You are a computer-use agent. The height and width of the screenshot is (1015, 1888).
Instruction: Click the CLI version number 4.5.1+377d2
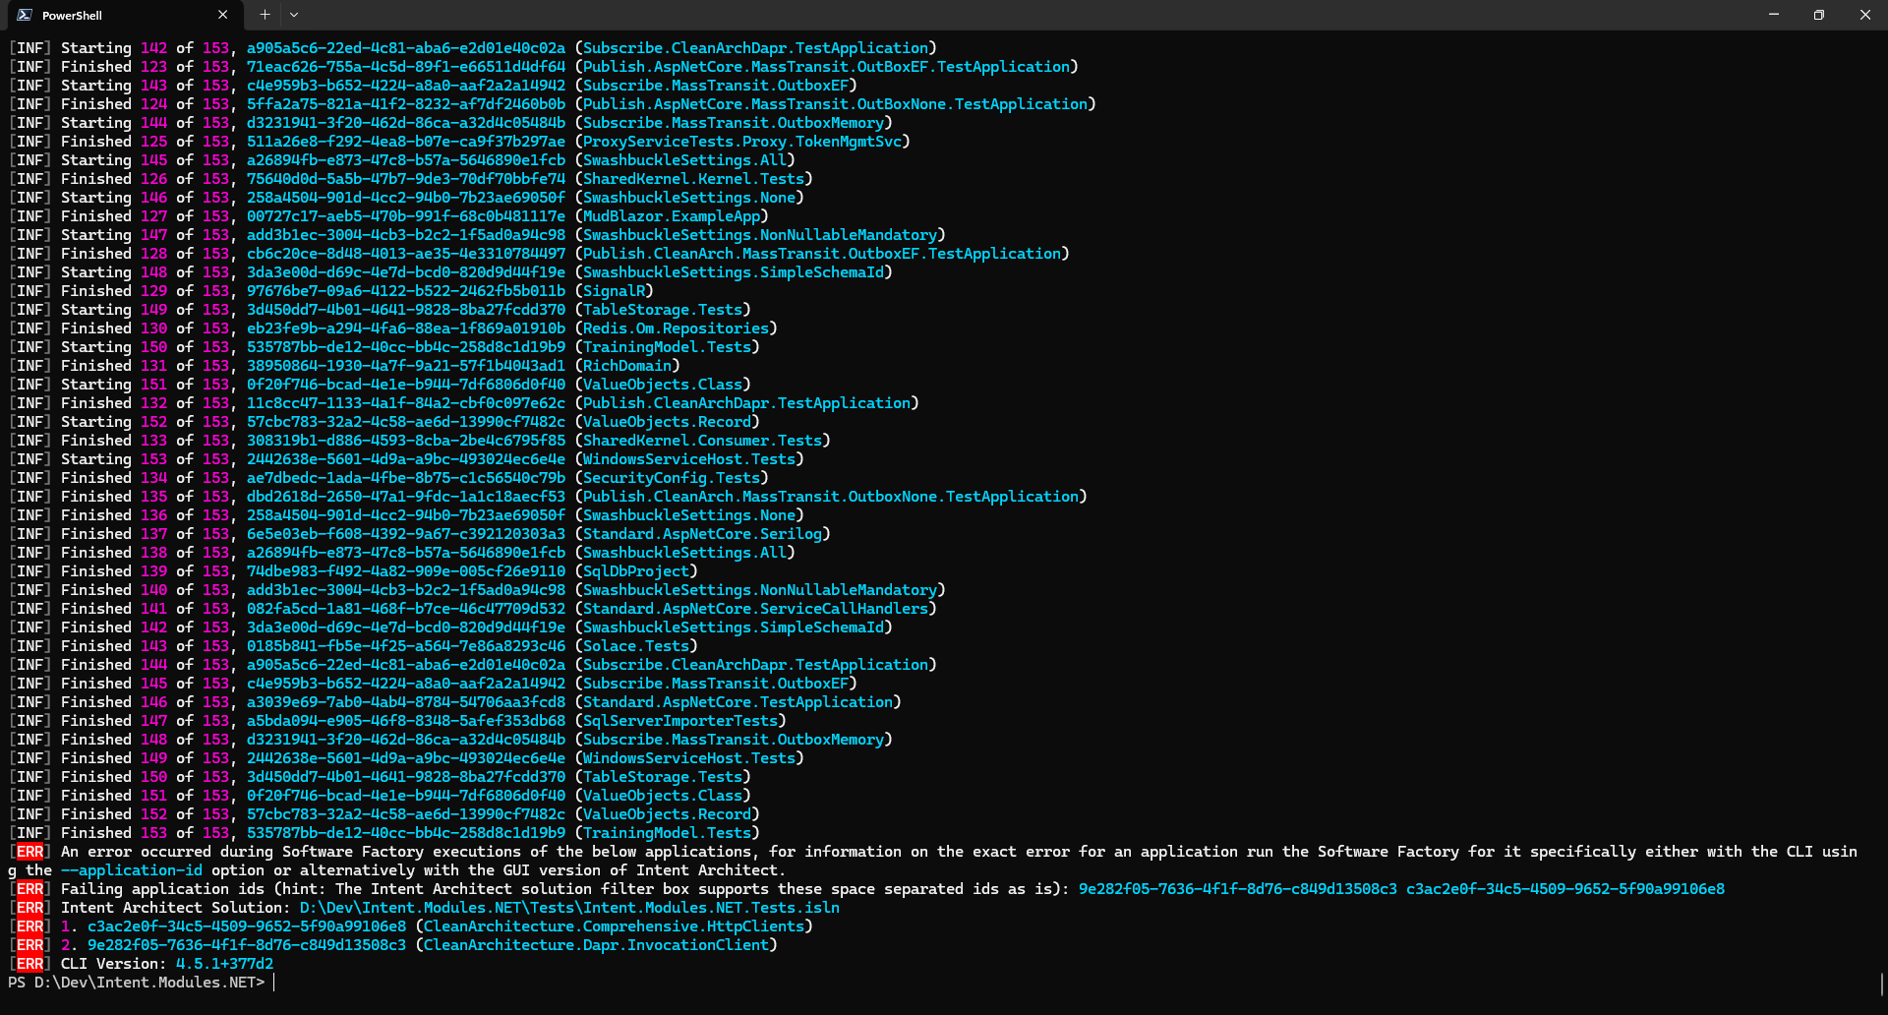pos(224,964)
